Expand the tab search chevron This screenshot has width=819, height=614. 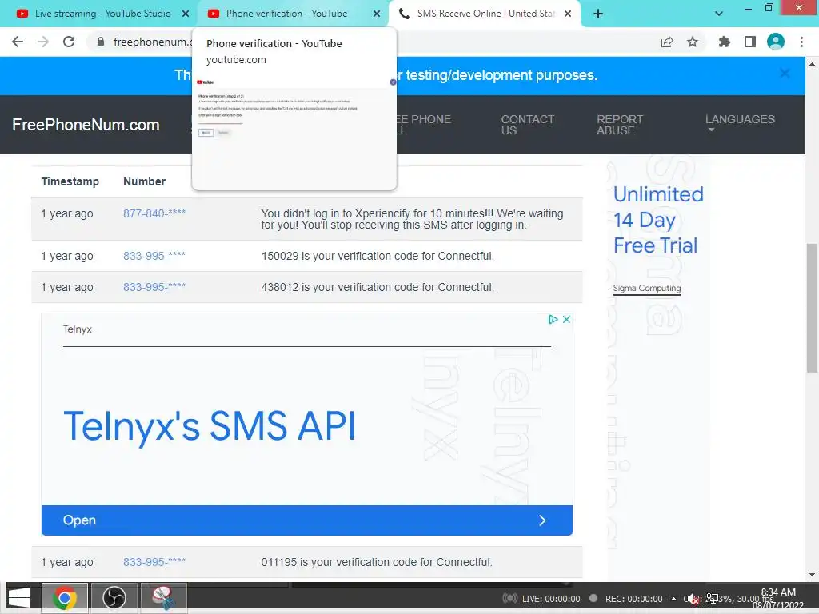(x=719, y=14)
